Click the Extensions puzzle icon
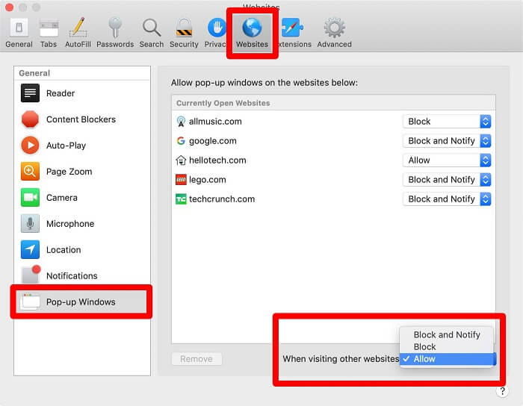The image size is (523, 406). pos(293,28)
